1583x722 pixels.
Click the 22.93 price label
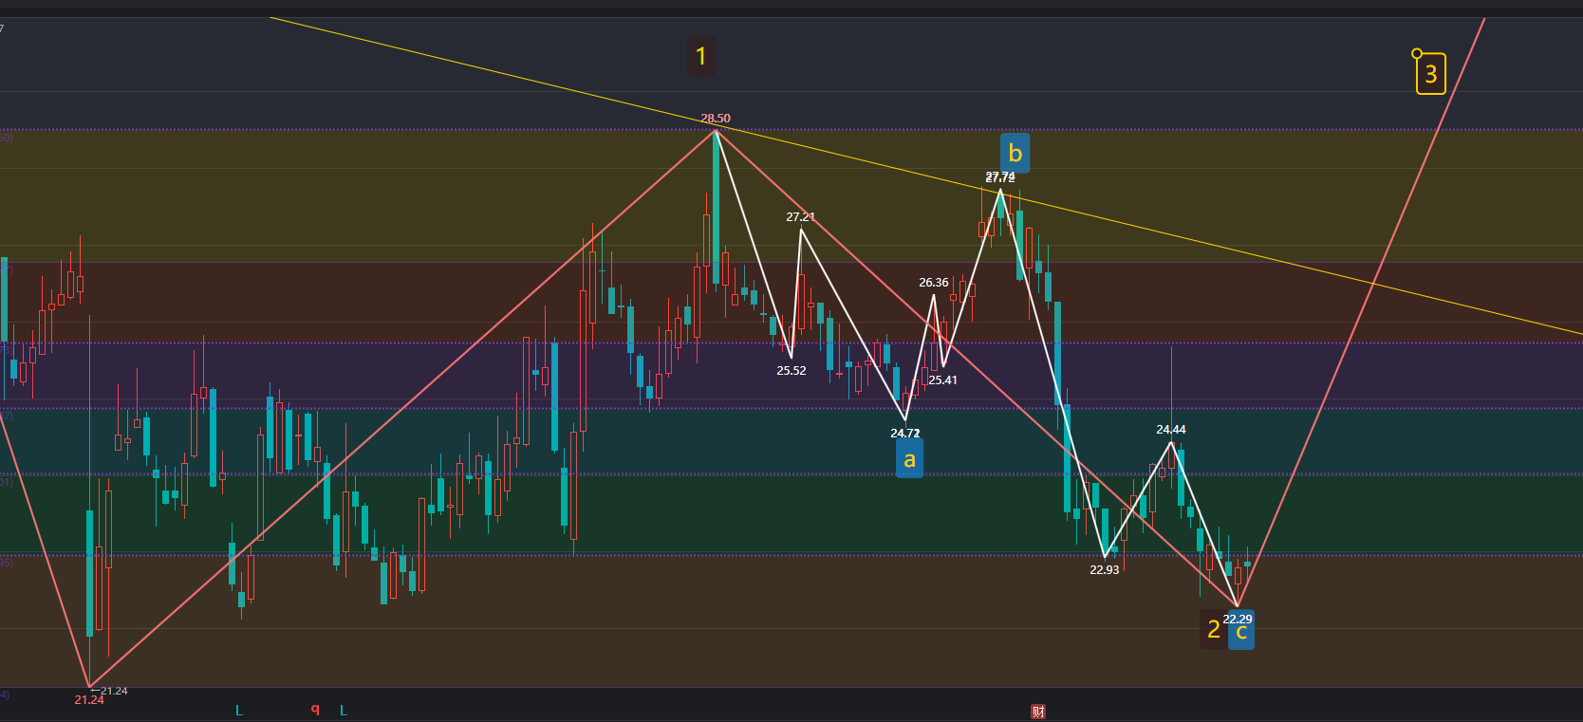coord(1105,570)
